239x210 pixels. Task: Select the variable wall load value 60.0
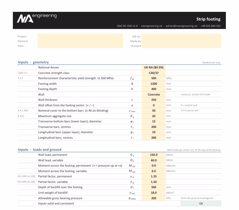pos(154,160)
